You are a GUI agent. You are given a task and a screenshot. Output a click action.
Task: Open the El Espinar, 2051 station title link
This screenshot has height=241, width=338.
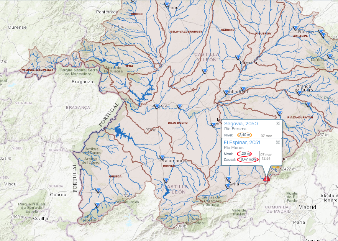point(242,143)
